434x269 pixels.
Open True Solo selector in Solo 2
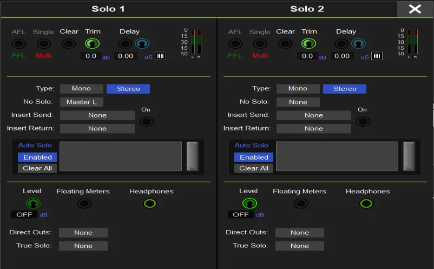(x=300, y=246)
